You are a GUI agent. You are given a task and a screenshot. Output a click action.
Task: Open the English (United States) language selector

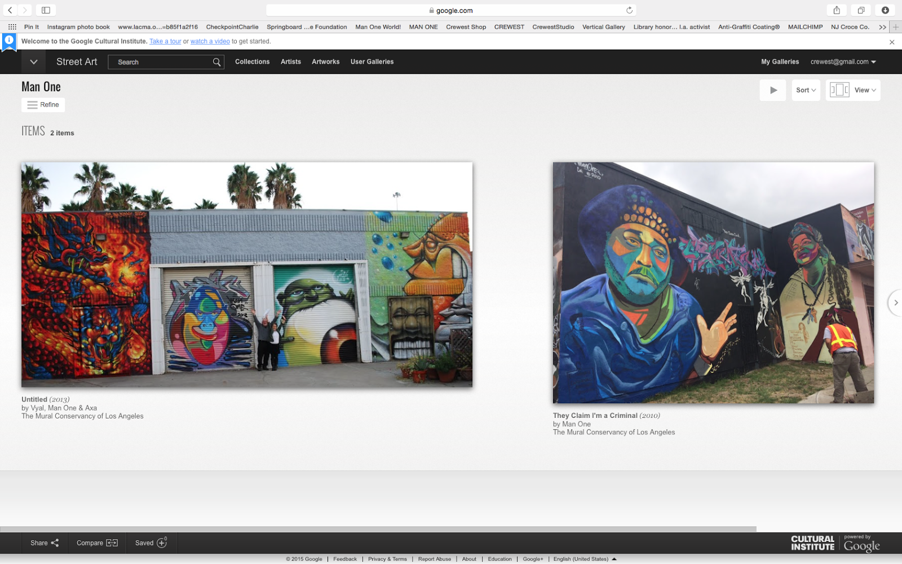(585, 559)
